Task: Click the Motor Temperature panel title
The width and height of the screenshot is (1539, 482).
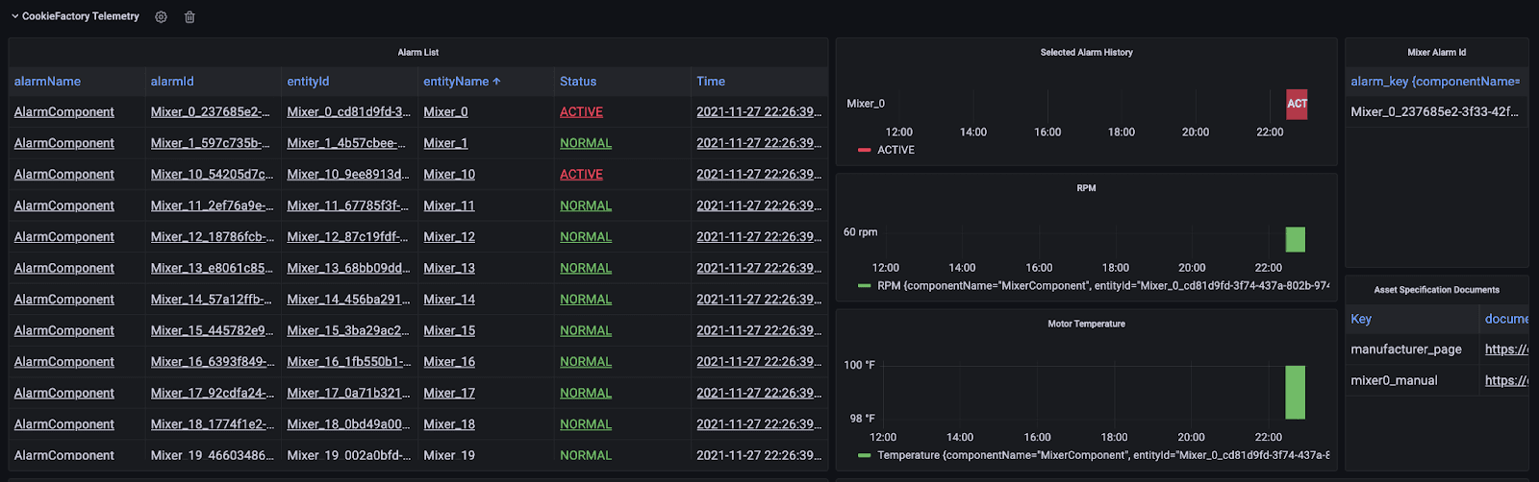Action: (x=1086, y=325)
